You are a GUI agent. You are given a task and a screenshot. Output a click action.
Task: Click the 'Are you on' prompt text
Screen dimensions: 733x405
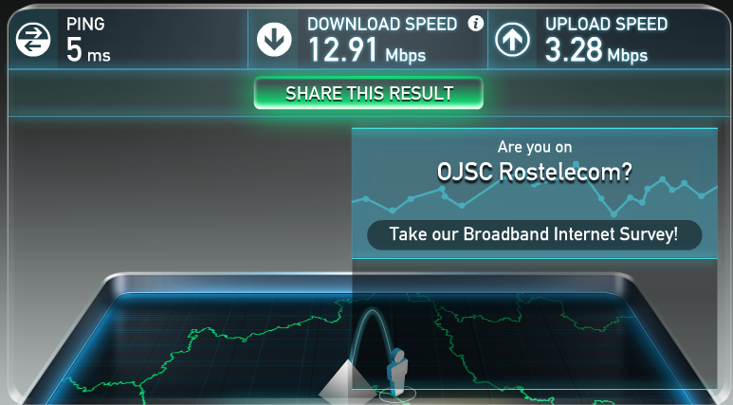coord(534,147)
